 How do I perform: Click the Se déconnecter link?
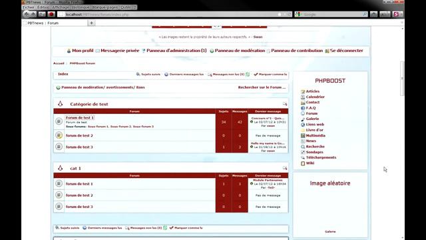pyautogui.click(x=346, y=51)
